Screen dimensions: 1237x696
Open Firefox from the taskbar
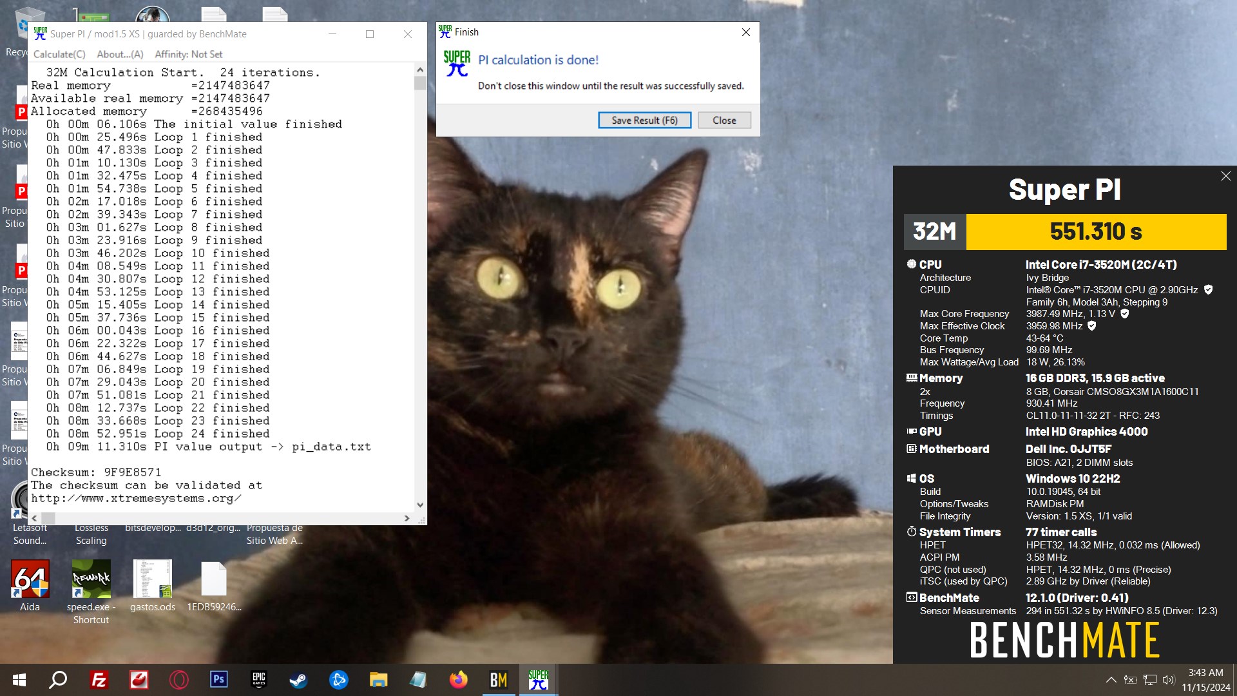point(458,680)
